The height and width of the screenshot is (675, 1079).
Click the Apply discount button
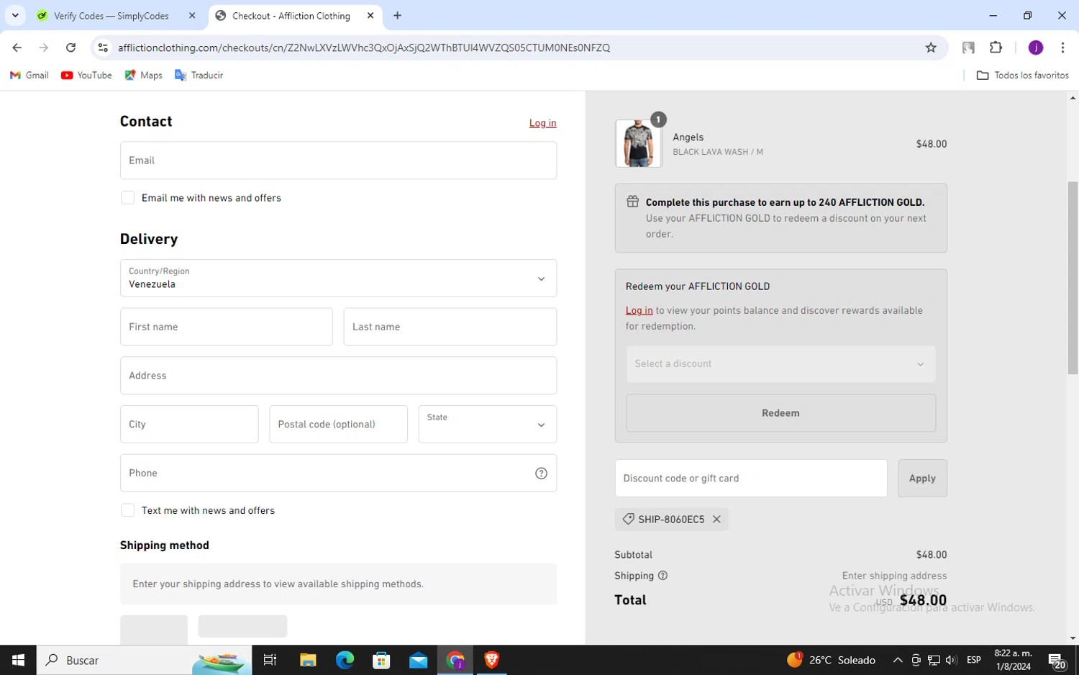click(922, 478)
